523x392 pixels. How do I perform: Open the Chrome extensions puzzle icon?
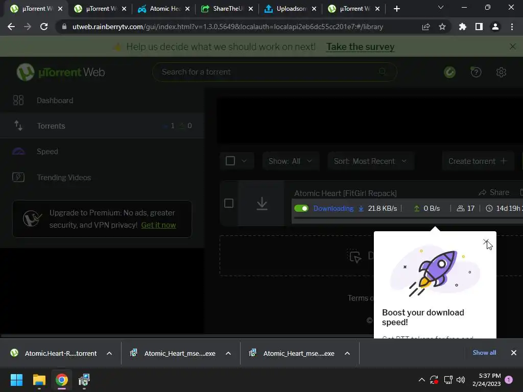(463, 27)
